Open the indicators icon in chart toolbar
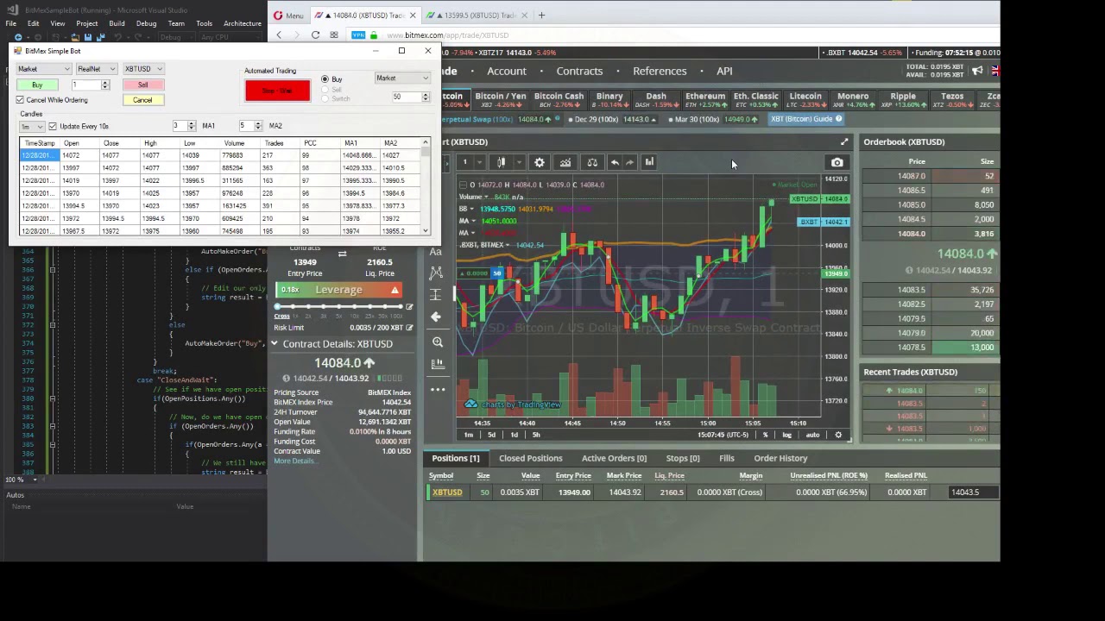The width and height of the screenshot is (1105, 621). (565, 162)
